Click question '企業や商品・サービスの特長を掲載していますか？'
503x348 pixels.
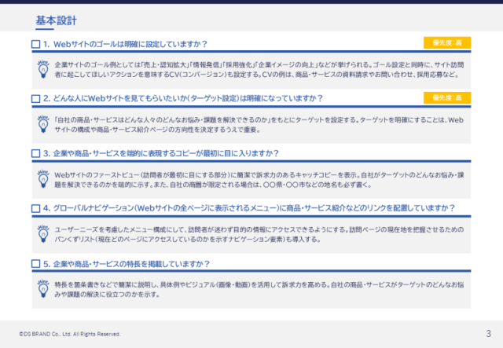coord(131,264)
